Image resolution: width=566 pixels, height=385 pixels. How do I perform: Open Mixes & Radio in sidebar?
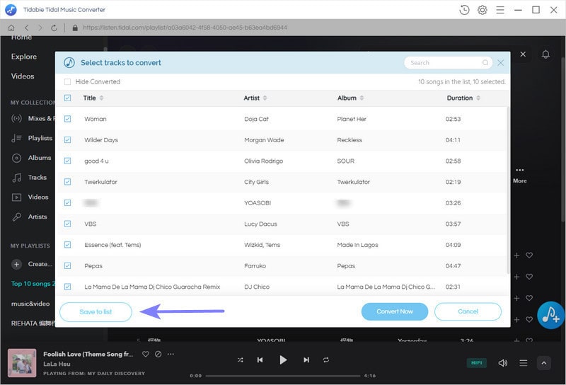33,118
